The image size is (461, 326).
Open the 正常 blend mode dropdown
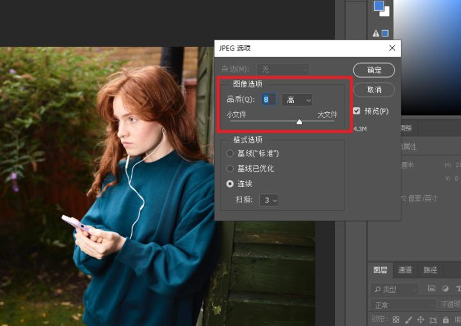coord(403,305)
